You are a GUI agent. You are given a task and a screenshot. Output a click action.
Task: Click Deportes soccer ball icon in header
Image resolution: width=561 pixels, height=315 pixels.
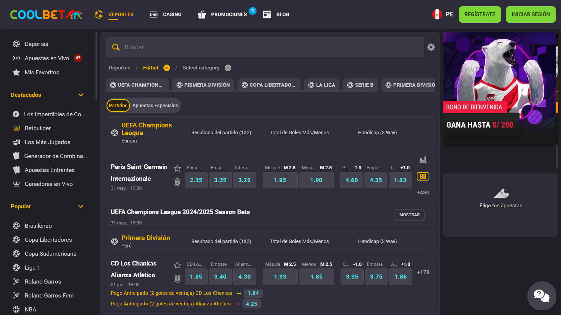point(99,14)
